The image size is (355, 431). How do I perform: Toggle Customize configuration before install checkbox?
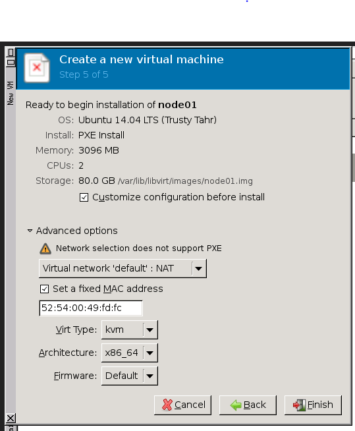point(84,197)
